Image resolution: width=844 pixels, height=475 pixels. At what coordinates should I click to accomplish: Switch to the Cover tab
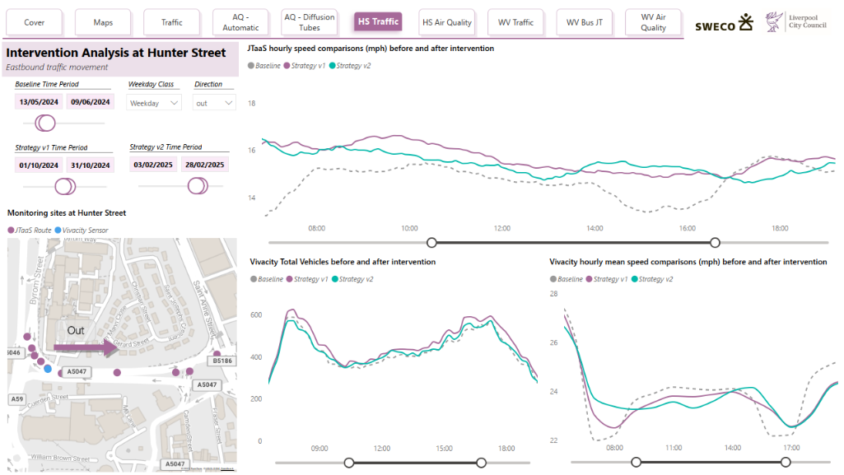(35, 22)
